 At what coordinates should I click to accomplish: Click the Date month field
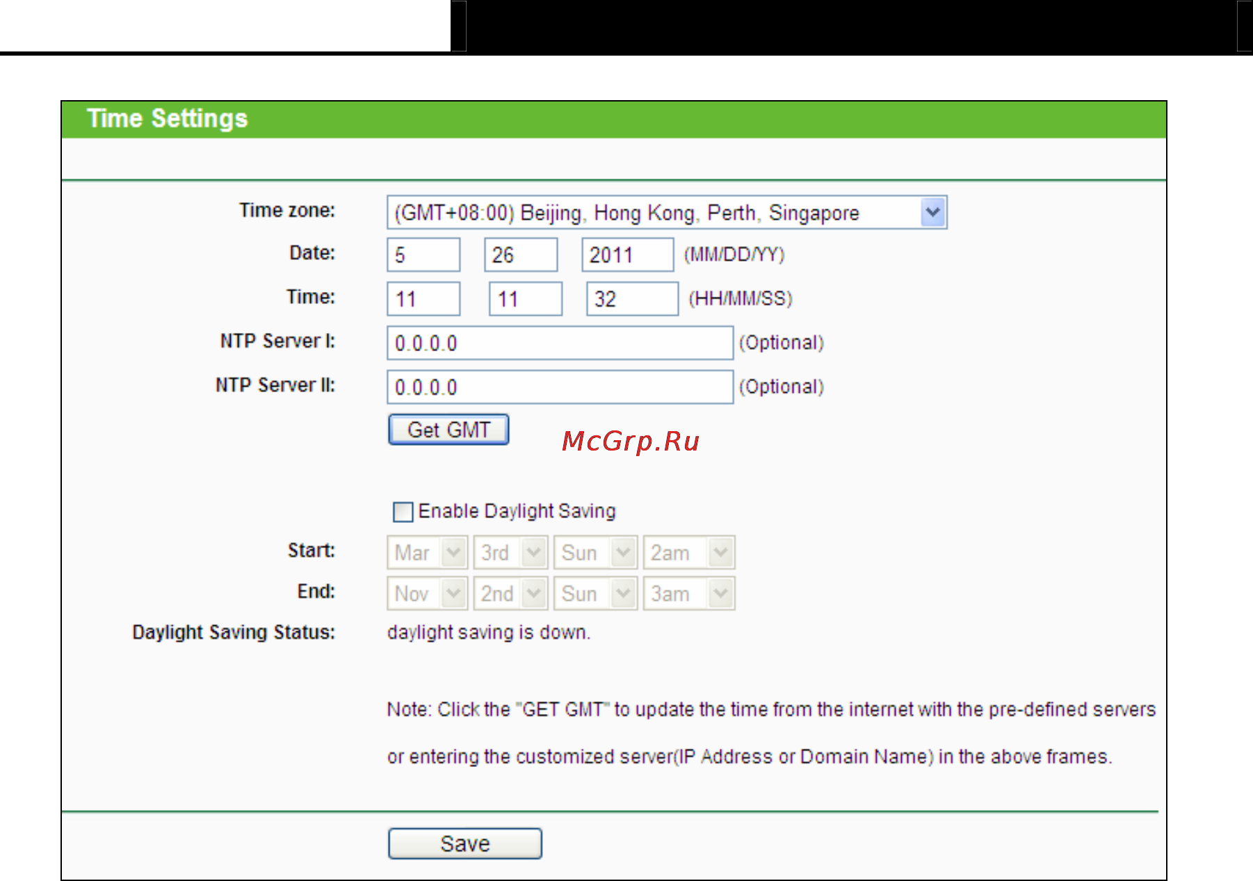pos(423,254)
